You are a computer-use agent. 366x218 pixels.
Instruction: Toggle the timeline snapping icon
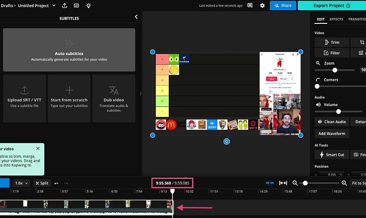pos(270,183)
